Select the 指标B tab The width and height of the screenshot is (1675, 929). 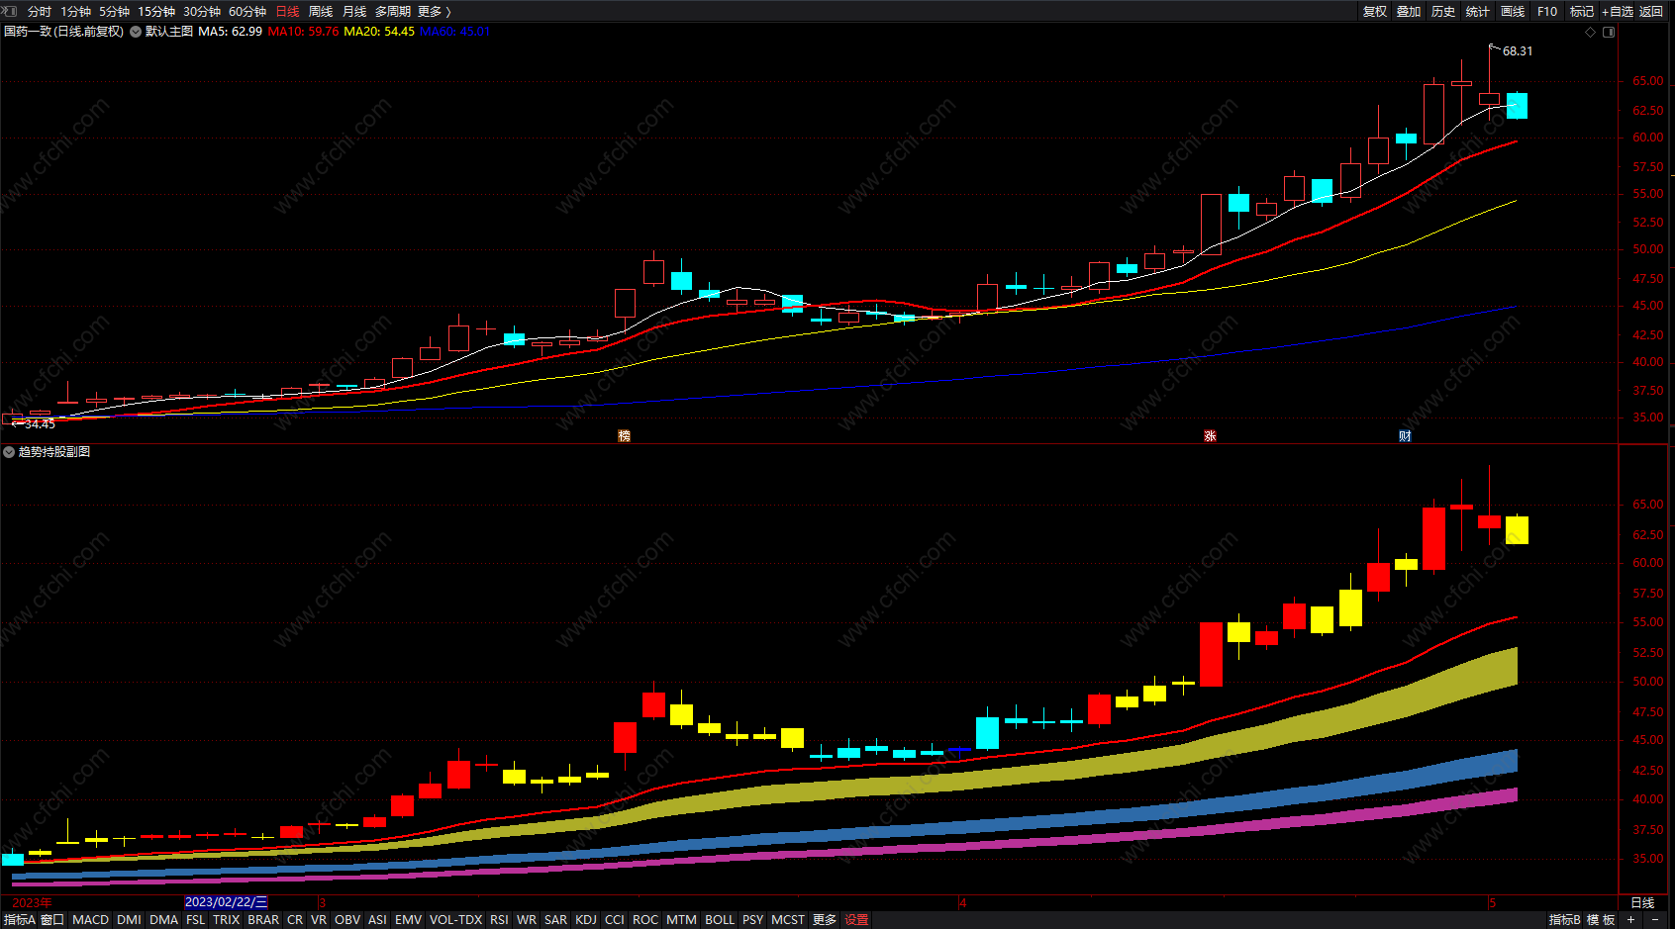[1565, 920]
